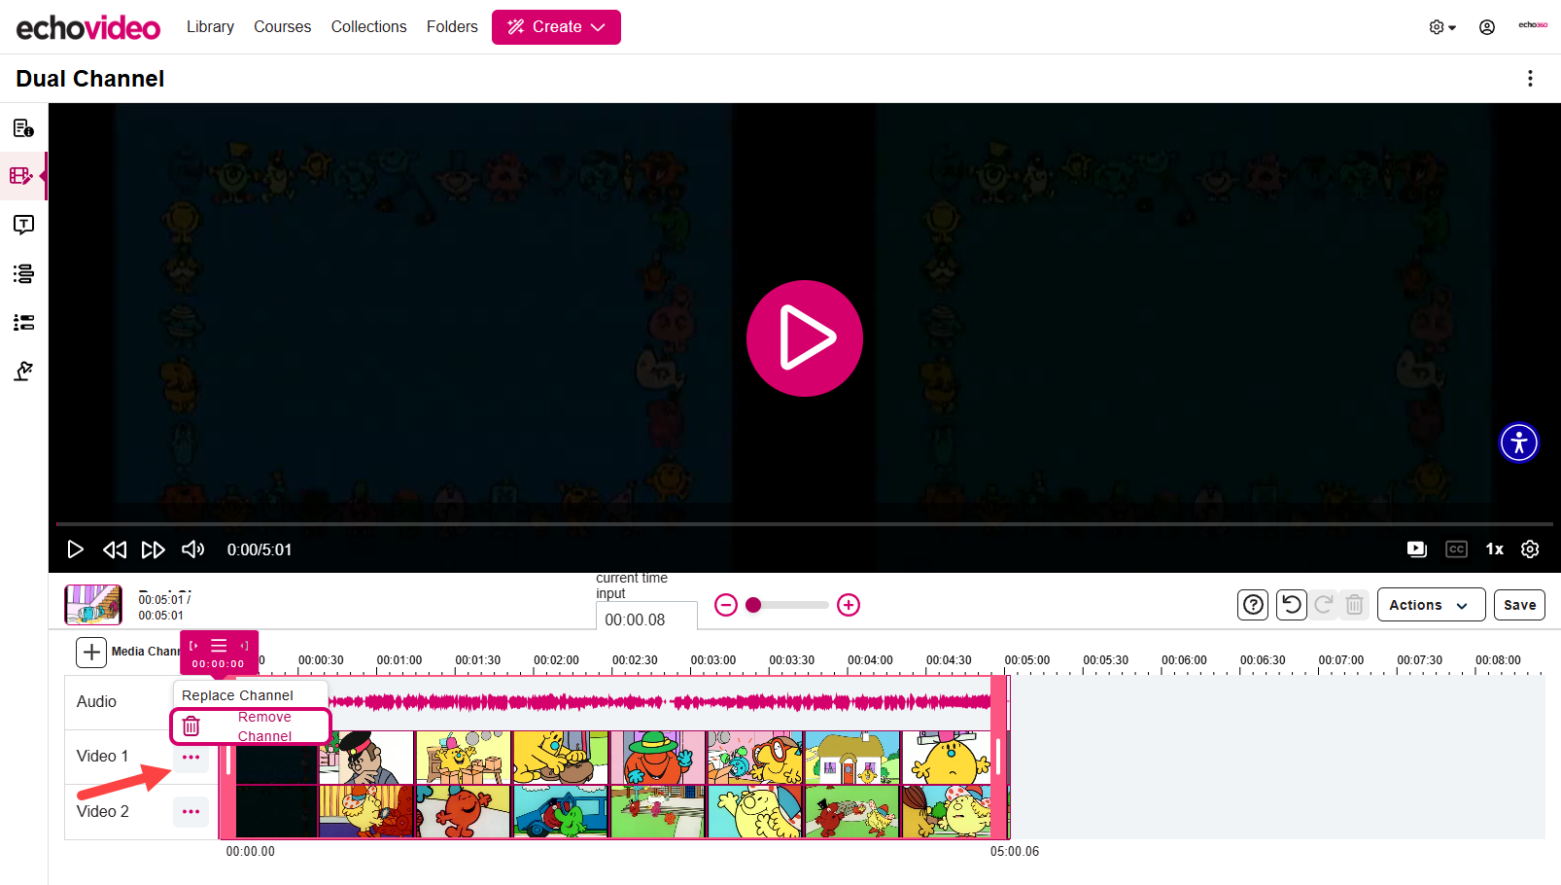
Task: Zoom in the timeline with plus icon
Action: pos(849,605)
